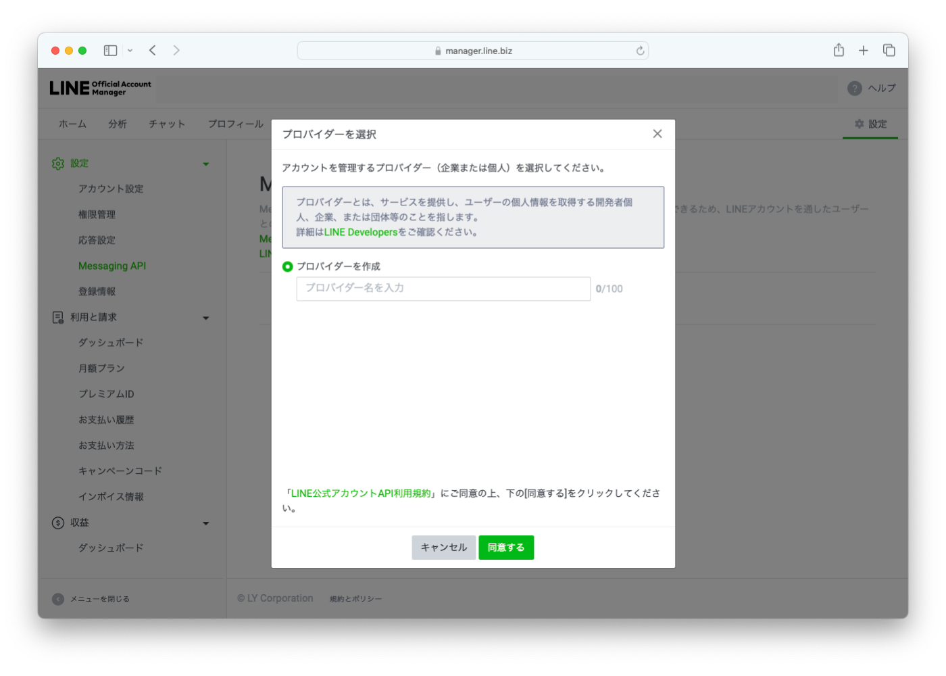Show tab overview icon in Safari

[889, 51]
